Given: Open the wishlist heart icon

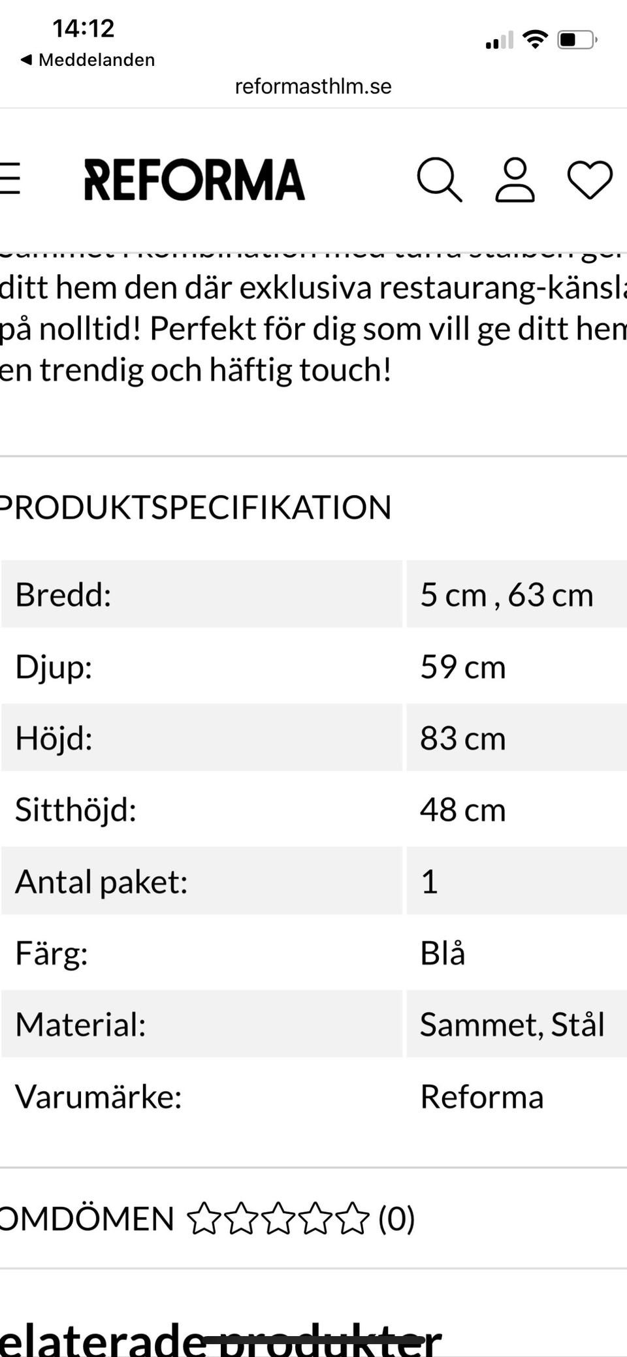Looking at the screenshot, I should click(589, 180).
